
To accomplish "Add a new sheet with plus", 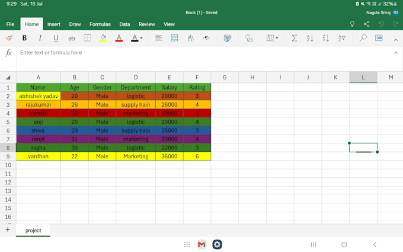I will point(8,229).
